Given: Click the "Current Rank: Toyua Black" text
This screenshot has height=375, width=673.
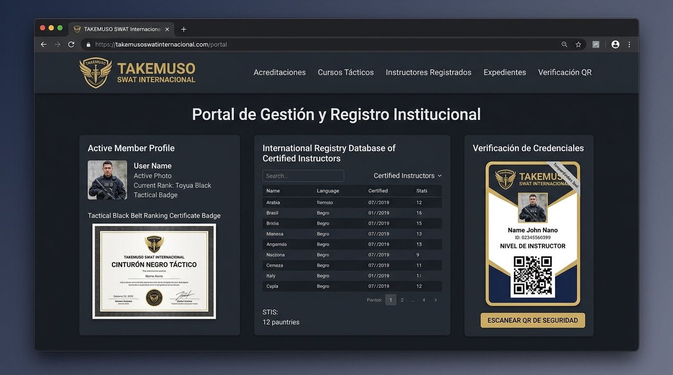Looking at the screenshot, I should 173,186.
